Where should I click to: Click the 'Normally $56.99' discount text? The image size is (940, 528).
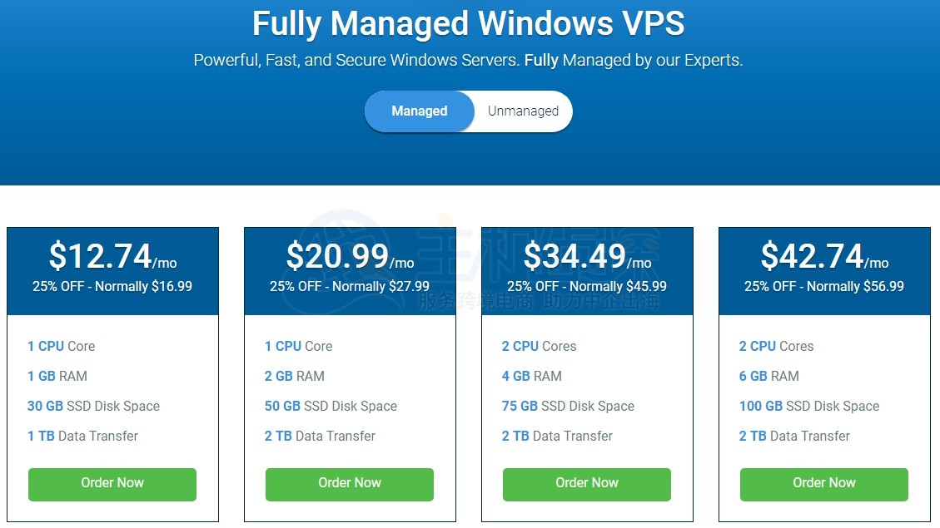855,286
